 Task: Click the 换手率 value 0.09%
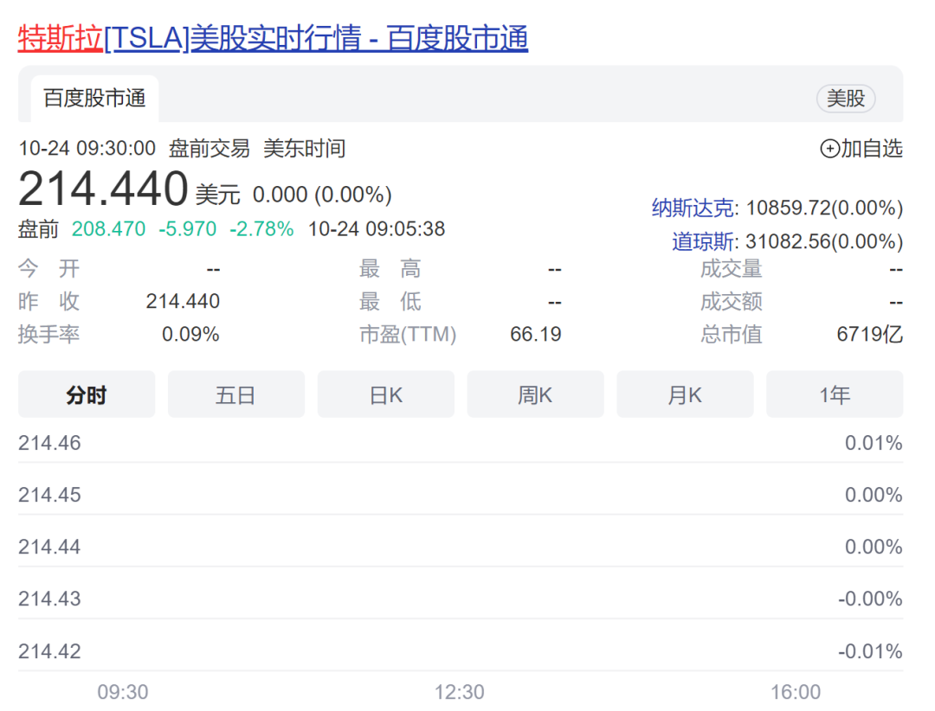pyautogui.click(x=190, y=335)
